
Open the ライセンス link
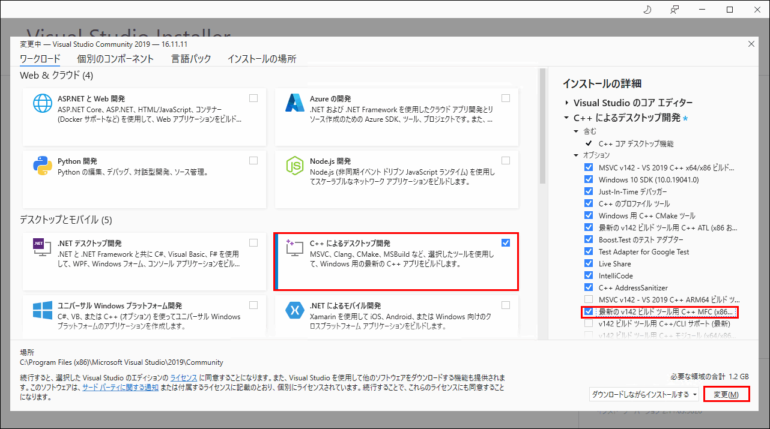pyautogui.click(x=184, y=378)
